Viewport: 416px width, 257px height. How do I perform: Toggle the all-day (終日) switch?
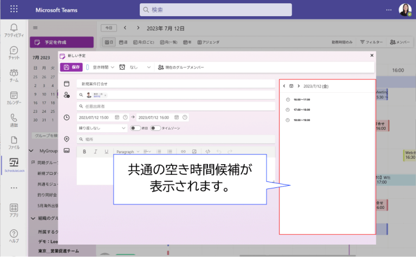point(136,128)
